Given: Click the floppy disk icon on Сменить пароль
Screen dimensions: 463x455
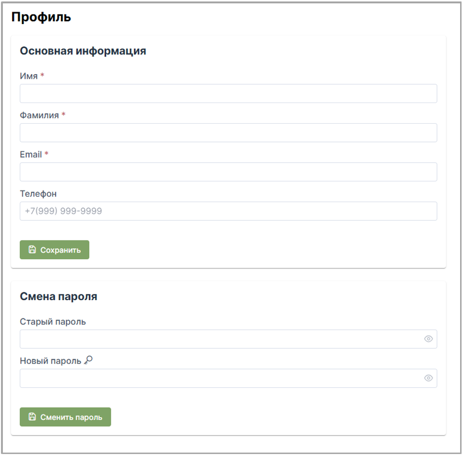Looking at the screenshot, I should (x=32, y=417).
